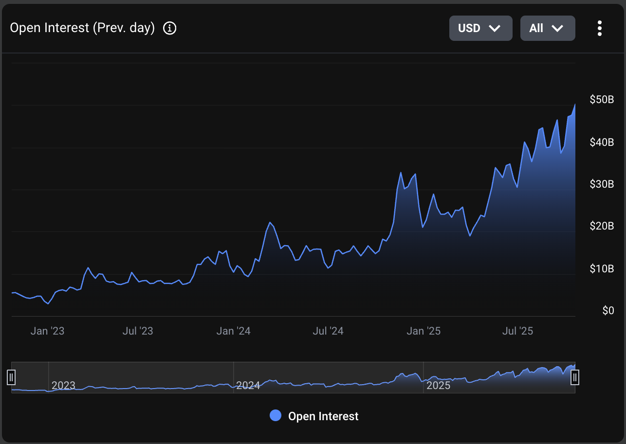This screenshot has height=444, width=626.
Task: Open the three-dot more options menu
Action: point(599,28)
